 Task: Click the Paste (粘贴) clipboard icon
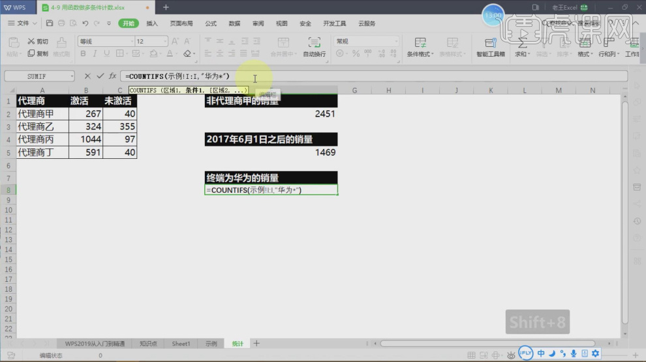click(x=13, y=42)
